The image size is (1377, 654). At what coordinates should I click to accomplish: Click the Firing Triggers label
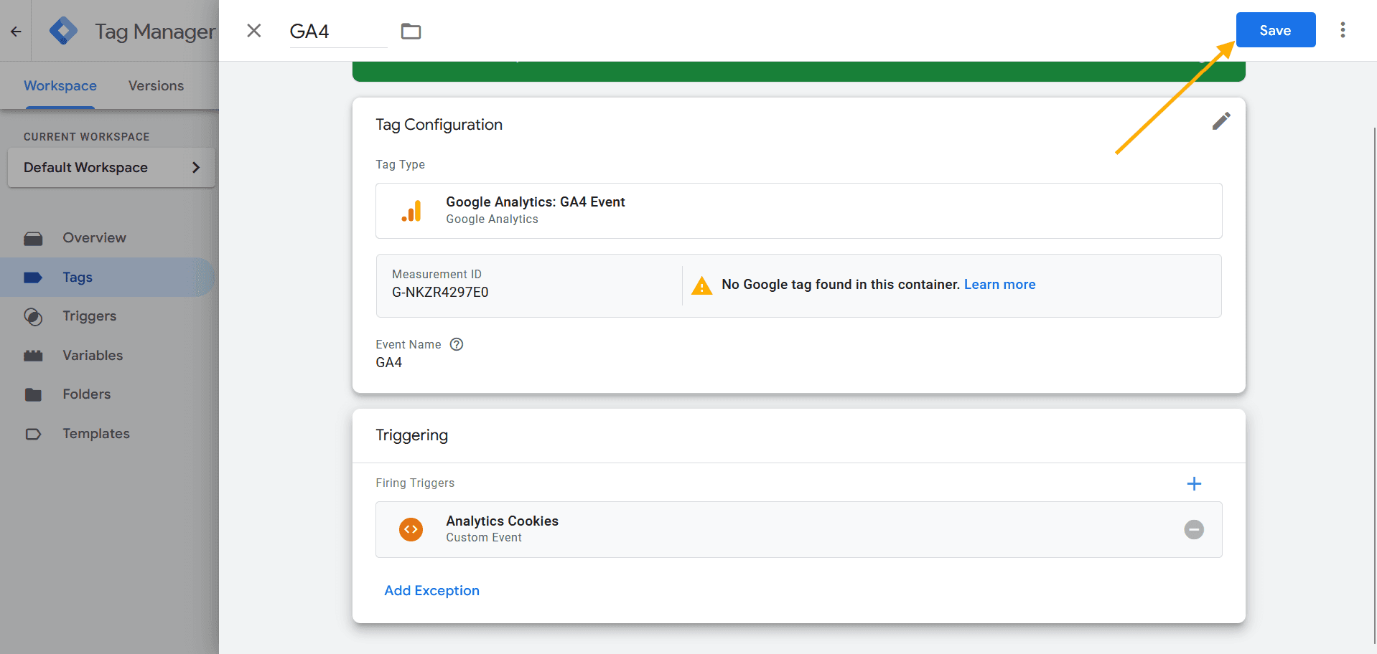click(x=415, y=483)
